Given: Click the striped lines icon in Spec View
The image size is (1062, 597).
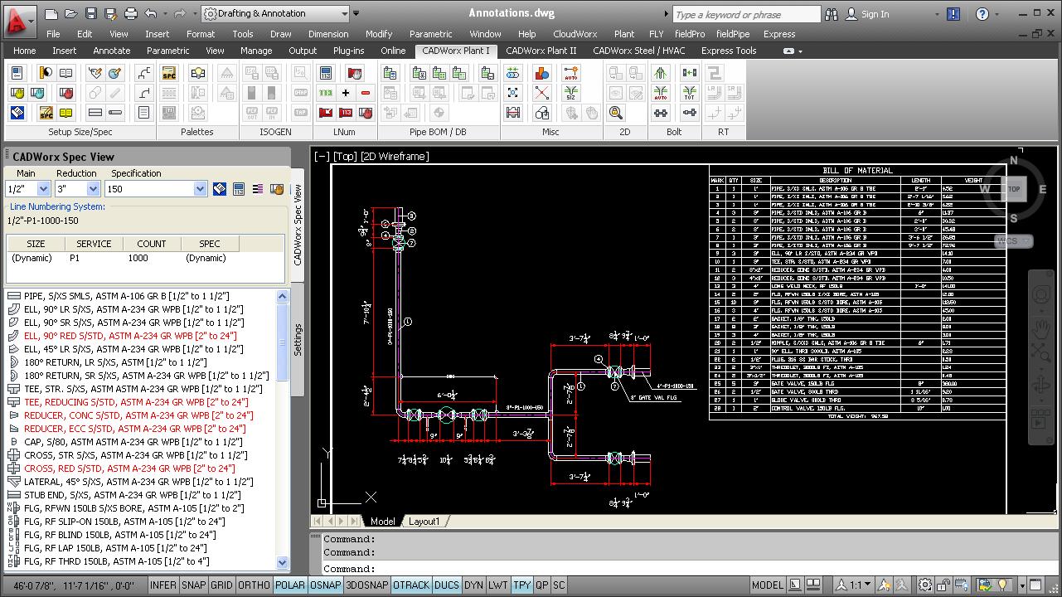Looking at the screenshot, I should point(258,189).
